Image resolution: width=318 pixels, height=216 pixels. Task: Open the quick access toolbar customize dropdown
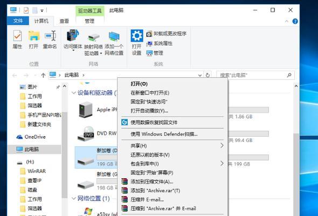(42, 10)
